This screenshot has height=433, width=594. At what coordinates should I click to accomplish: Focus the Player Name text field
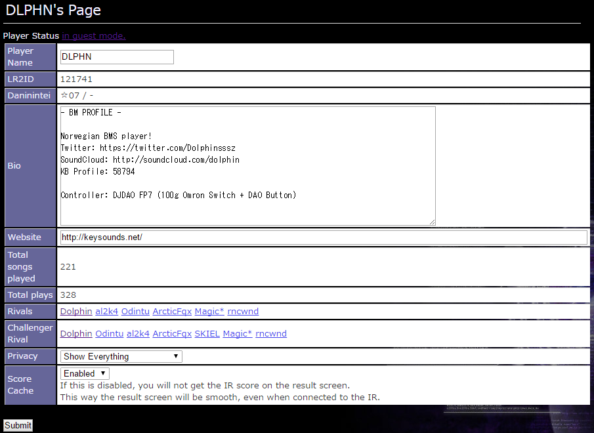pyautogui.click(x=117, y=57)
